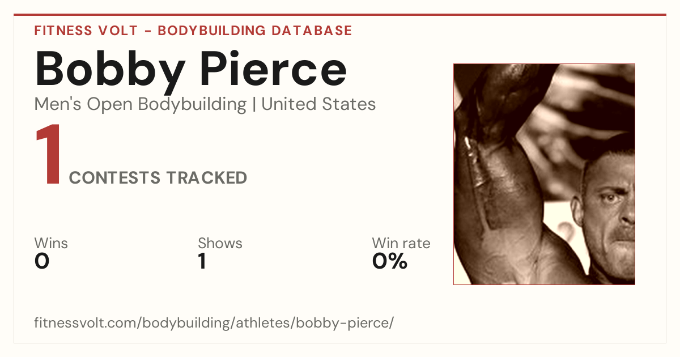Select the CONTESTS TRACKED label

(158, 178)
